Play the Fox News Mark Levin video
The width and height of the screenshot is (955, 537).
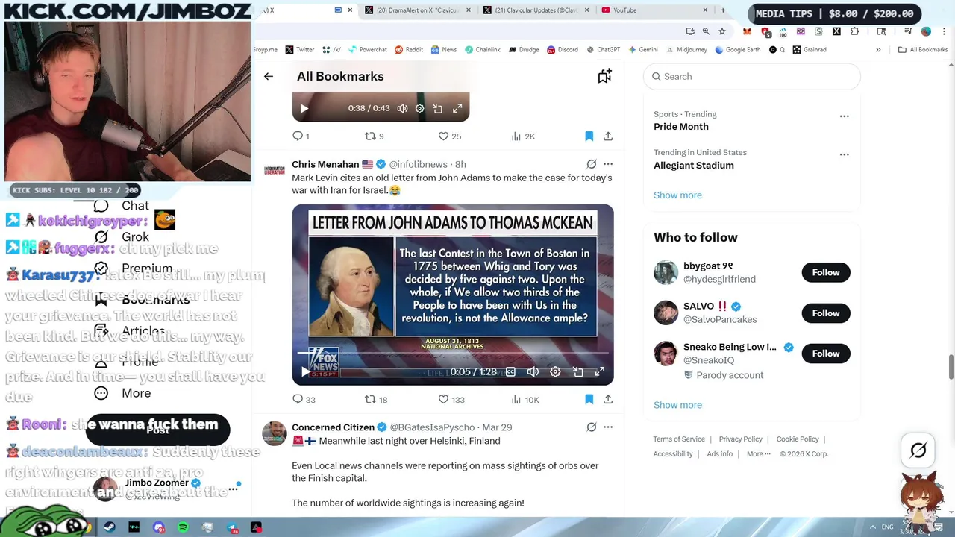pyautogui.click(x=305, y=371)
